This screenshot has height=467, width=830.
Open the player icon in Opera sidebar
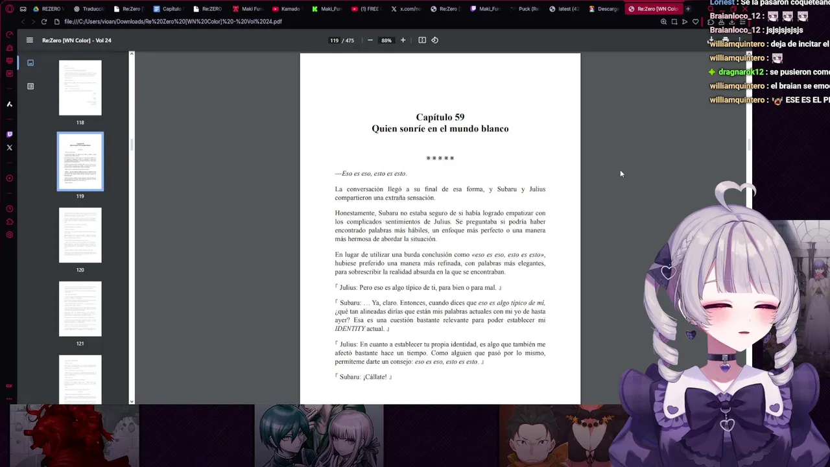[x=10, y=178]
